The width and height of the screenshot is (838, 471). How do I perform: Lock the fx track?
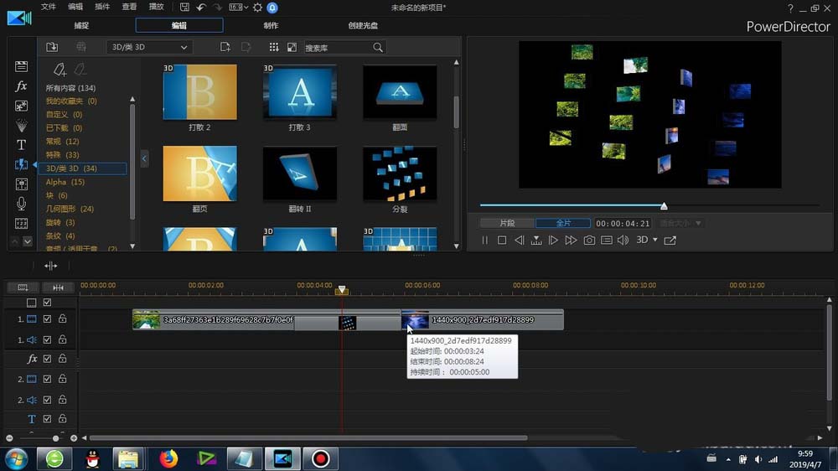[63, 359]
